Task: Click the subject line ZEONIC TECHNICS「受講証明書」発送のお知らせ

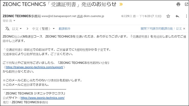Action: tap(59, 4)
